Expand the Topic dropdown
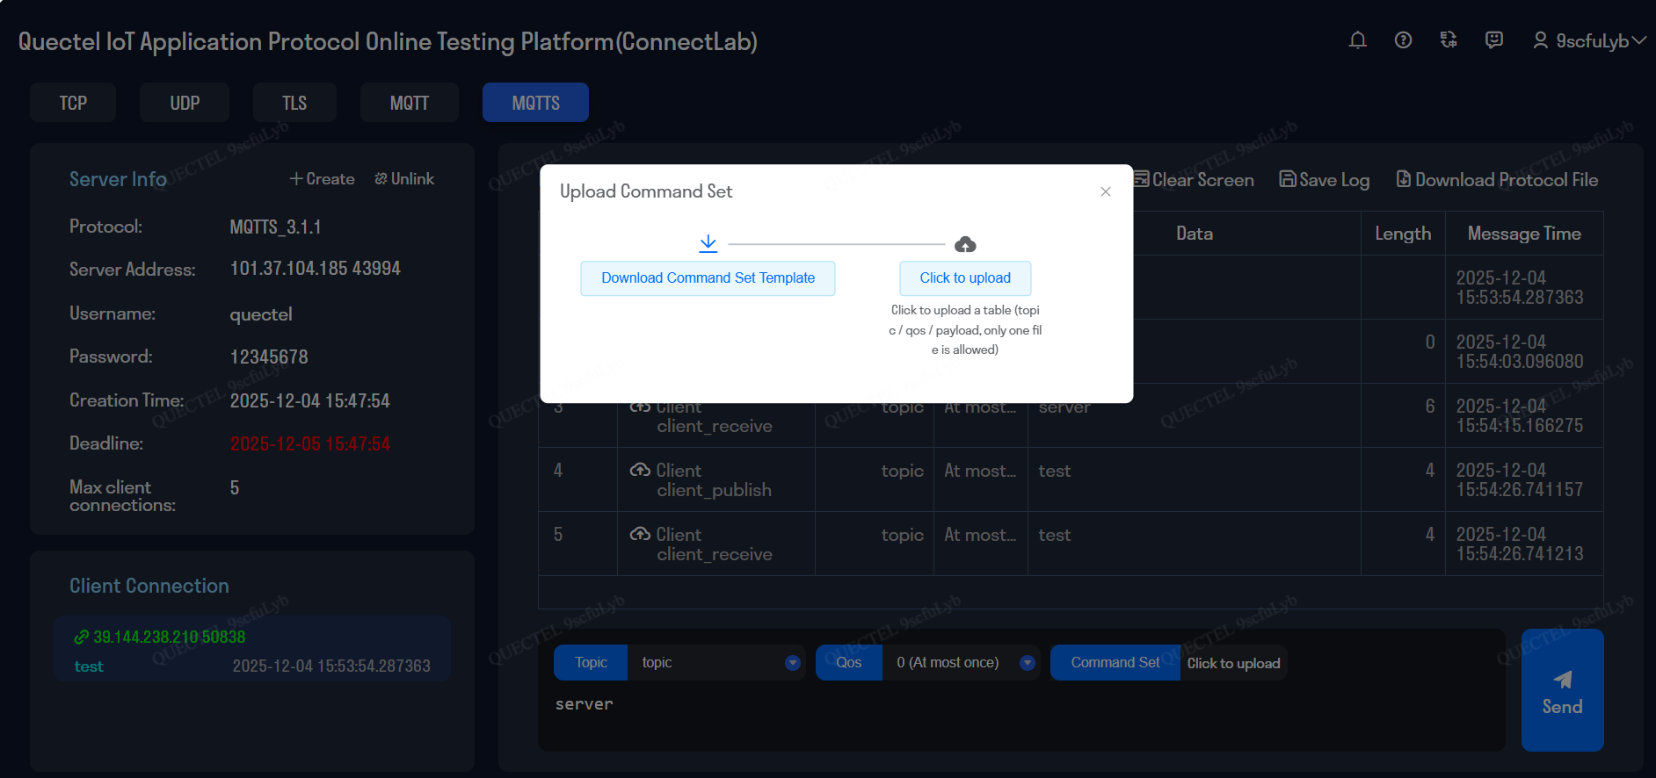 click(x=792, y=663)
